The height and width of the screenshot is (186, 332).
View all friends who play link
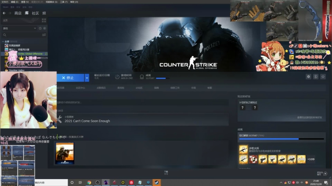[x=309, y=117]
